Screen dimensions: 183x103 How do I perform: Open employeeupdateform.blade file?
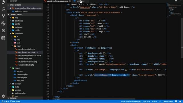click(x=30, y=56)
